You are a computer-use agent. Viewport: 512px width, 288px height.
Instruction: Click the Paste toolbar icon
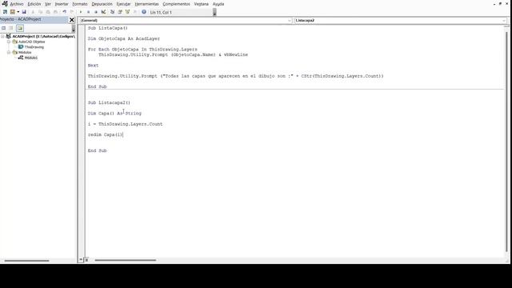coord(48,12)
